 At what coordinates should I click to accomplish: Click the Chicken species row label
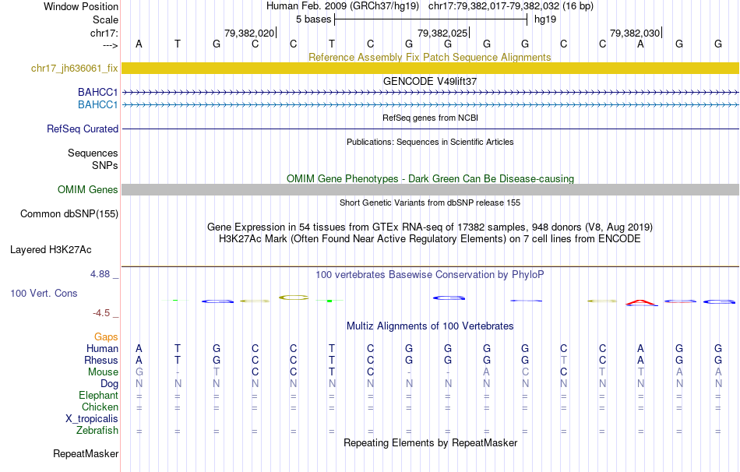click(x=100, y=407)
